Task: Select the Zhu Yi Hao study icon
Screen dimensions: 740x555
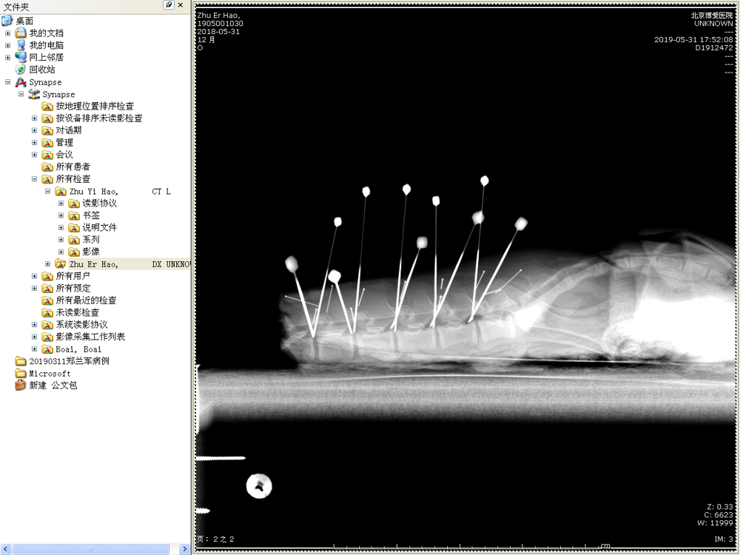Action: pos(60,191)
